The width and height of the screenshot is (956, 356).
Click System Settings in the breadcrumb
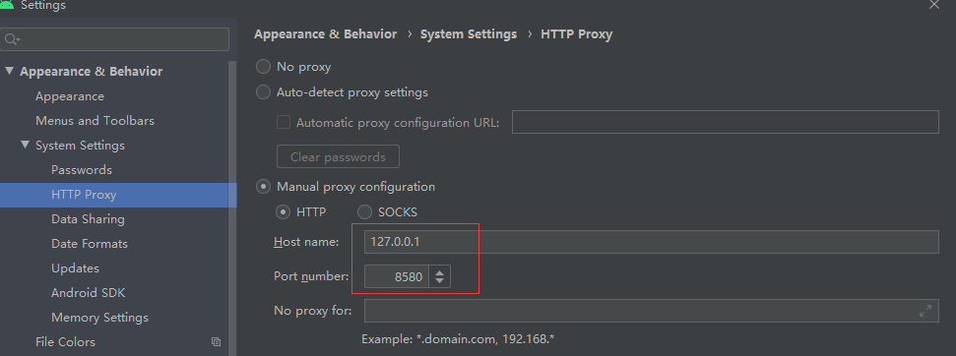pos(469,34)
